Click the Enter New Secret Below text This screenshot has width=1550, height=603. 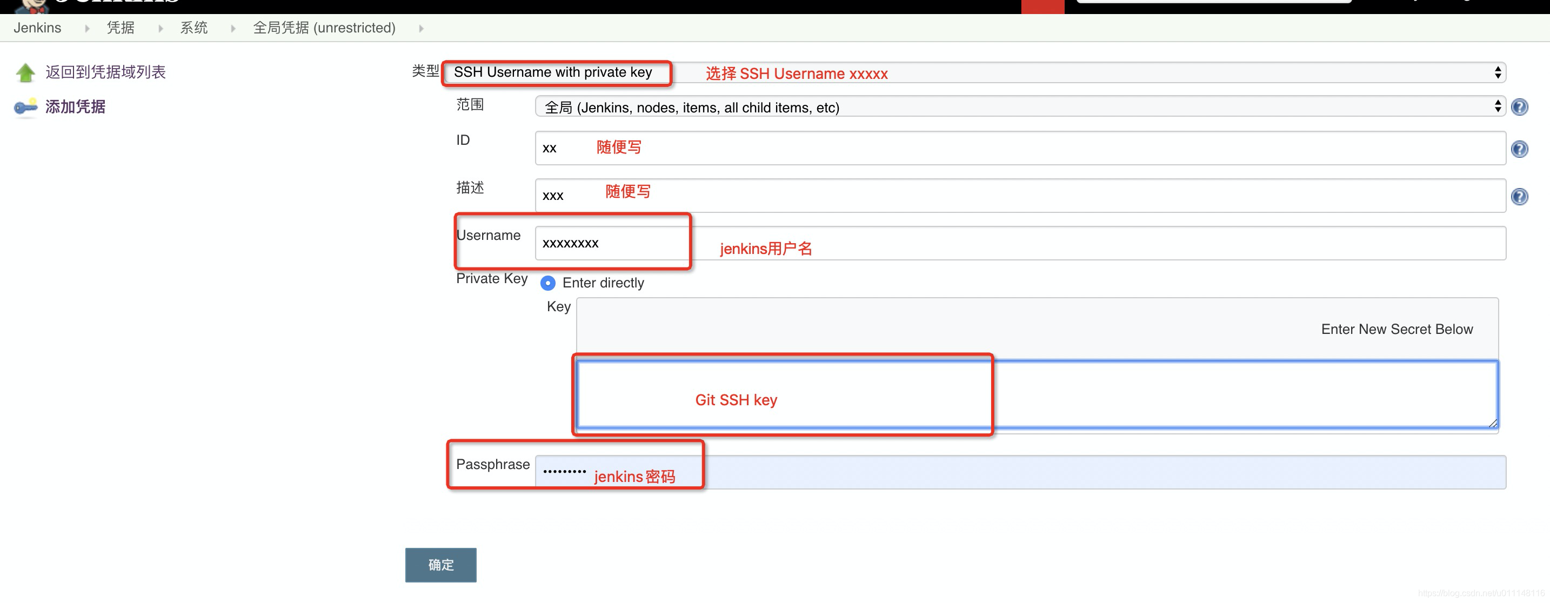(x=1397, y=329)
